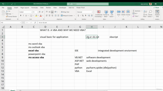
Task: Click AutoSum sigma button
Action: (137, 11)
